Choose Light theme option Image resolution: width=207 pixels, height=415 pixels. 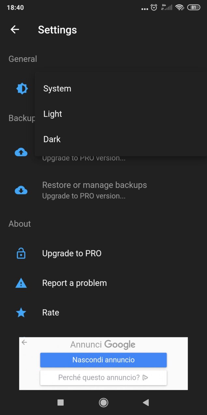click(121, 114)
